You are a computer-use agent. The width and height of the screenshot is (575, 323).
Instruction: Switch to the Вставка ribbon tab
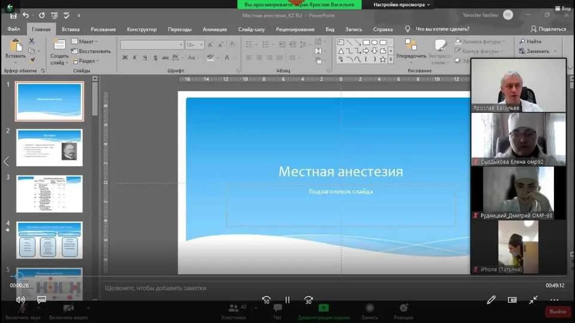click(70, 29)
